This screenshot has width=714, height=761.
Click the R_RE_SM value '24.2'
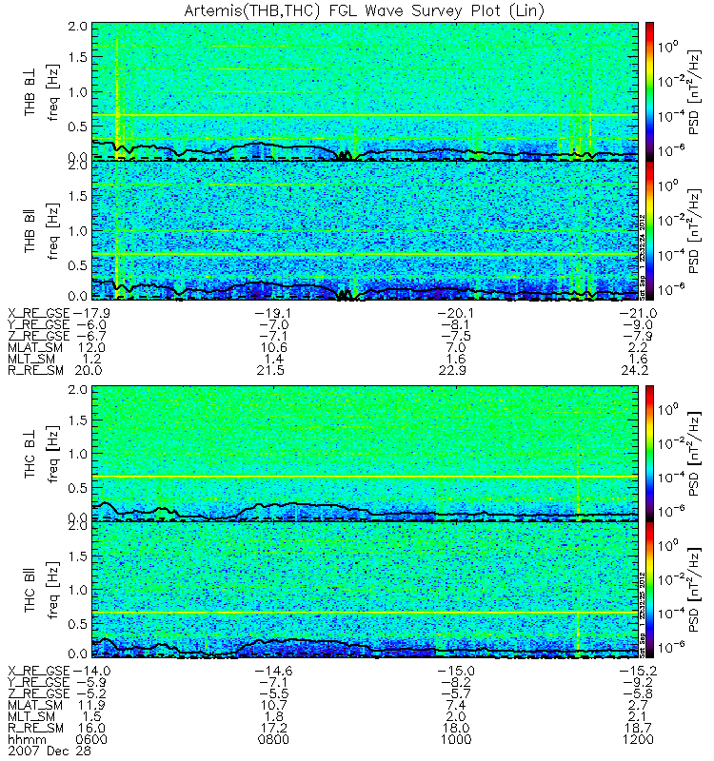tap(635, 370)
